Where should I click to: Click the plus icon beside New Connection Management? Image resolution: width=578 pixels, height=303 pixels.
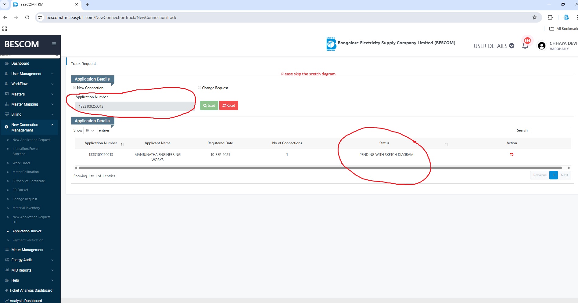tap(6, 127)
